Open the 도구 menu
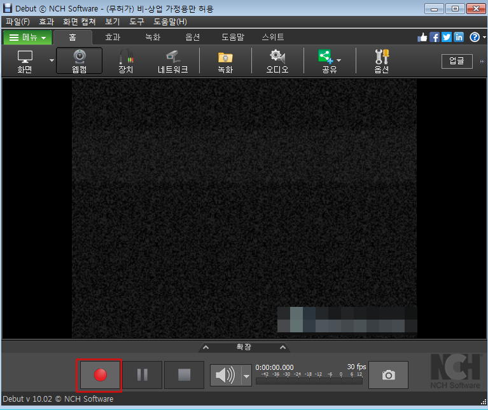488x410 pixels. pyautogui.click(x=137, y=22)
